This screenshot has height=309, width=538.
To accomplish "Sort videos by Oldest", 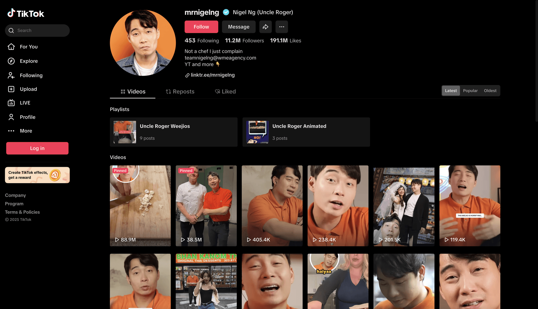I will (490, 91).
